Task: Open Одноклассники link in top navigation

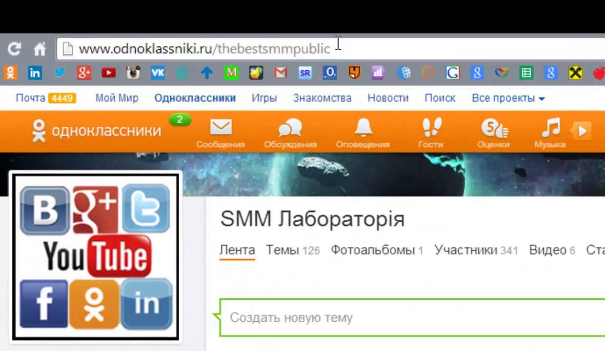Action: [x=195, y=98]
